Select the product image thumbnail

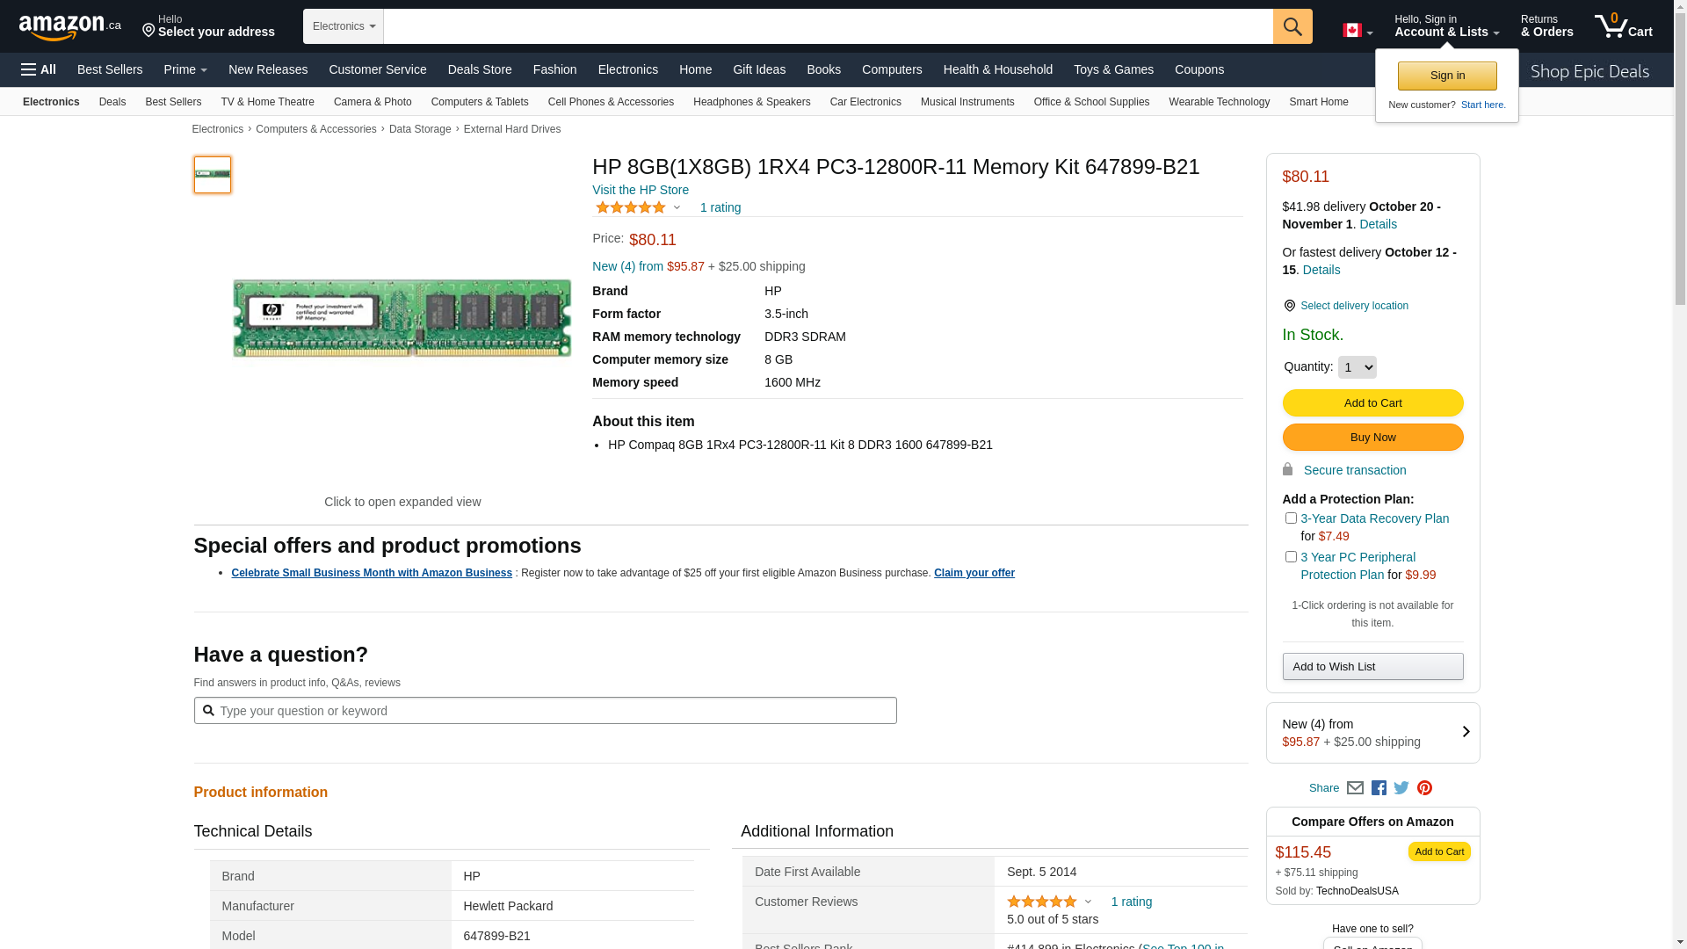213,175
